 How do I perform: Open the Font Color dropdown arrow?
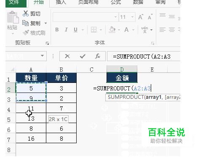point(133,30)
